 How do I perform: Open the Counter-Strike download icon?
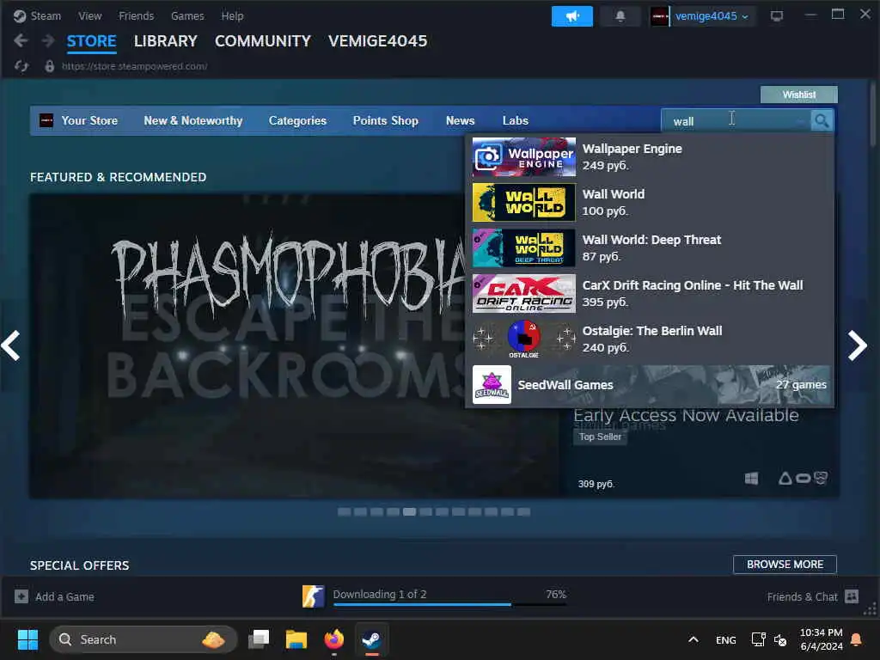(313, 596)
